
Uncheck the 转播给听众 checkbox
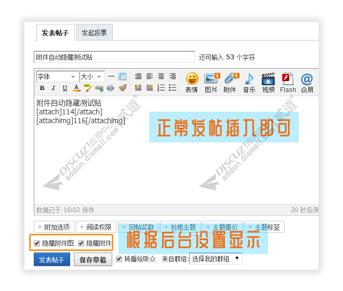119,259
